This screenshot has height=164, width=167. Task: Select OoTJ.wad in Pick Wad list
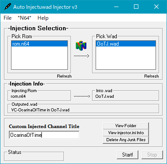126,44
